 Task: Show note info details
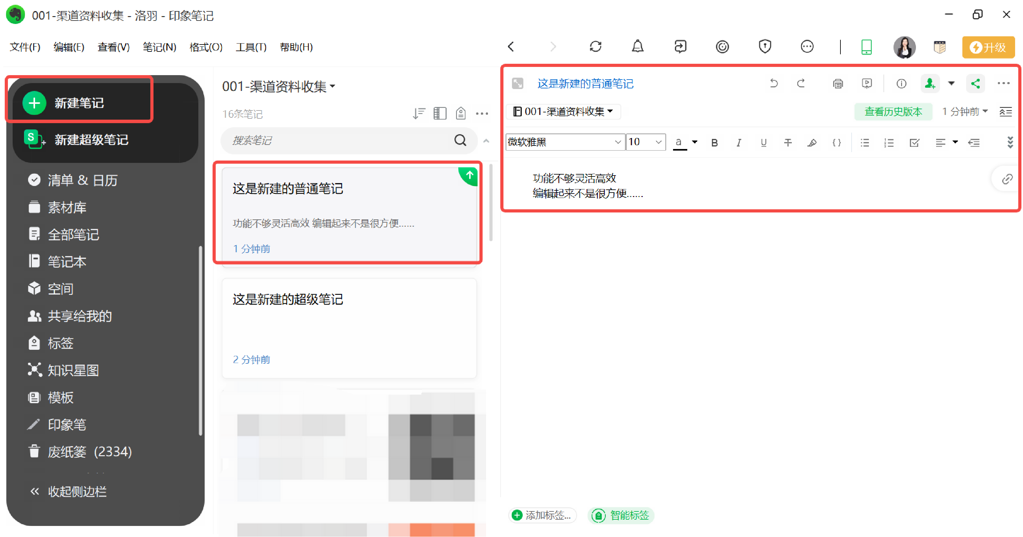(x=901, y=83)
